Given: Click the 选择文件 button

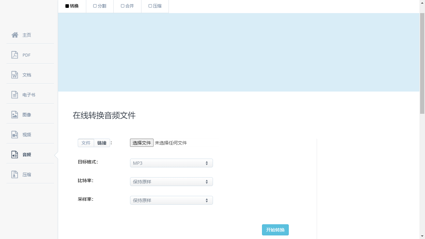Looking at the screenshot, I should [x=142, y=143].
